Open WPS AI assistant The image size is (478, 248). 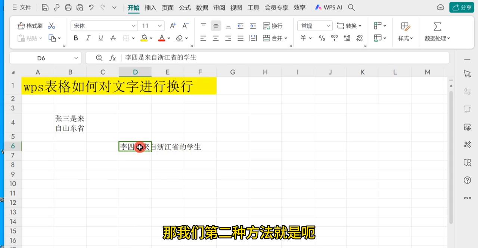tap(328, 7)
